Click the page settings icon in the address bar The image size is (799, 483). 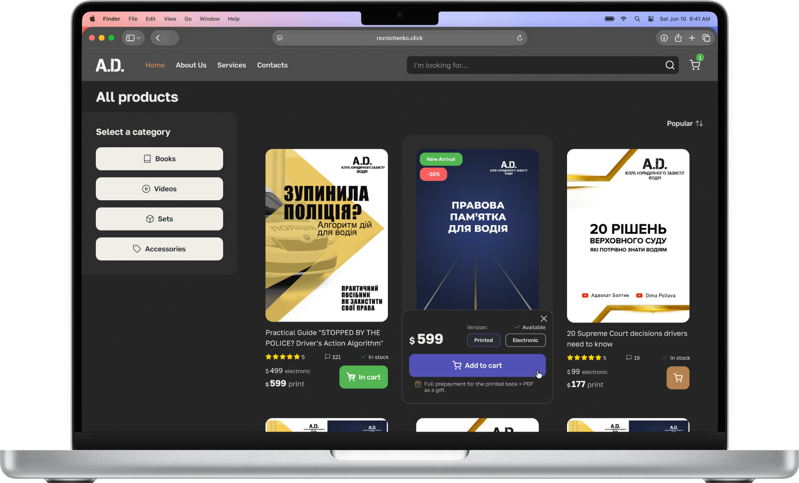pos(280,38)
